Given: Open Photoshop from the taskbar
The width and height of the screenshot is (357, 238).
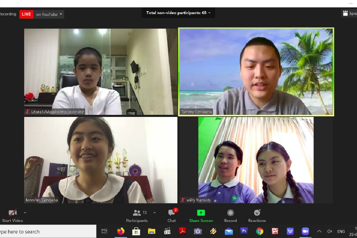Looking at the screenshot, I should (244, 231).
